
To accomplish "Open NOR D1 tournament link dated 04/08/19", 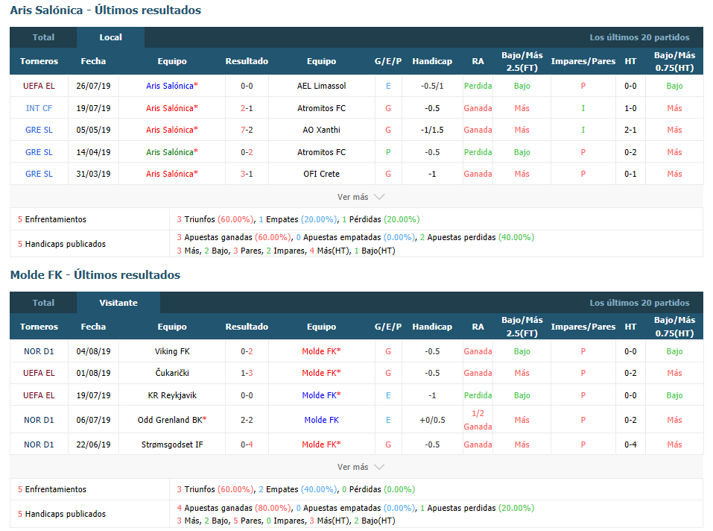I will click(x=39, y=351).
